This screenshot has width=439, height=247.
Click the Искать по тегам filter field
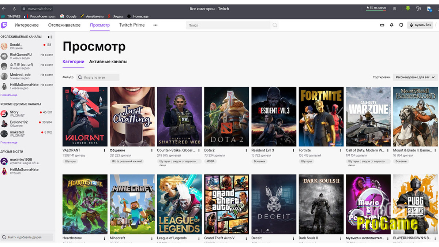pos(98,78)
